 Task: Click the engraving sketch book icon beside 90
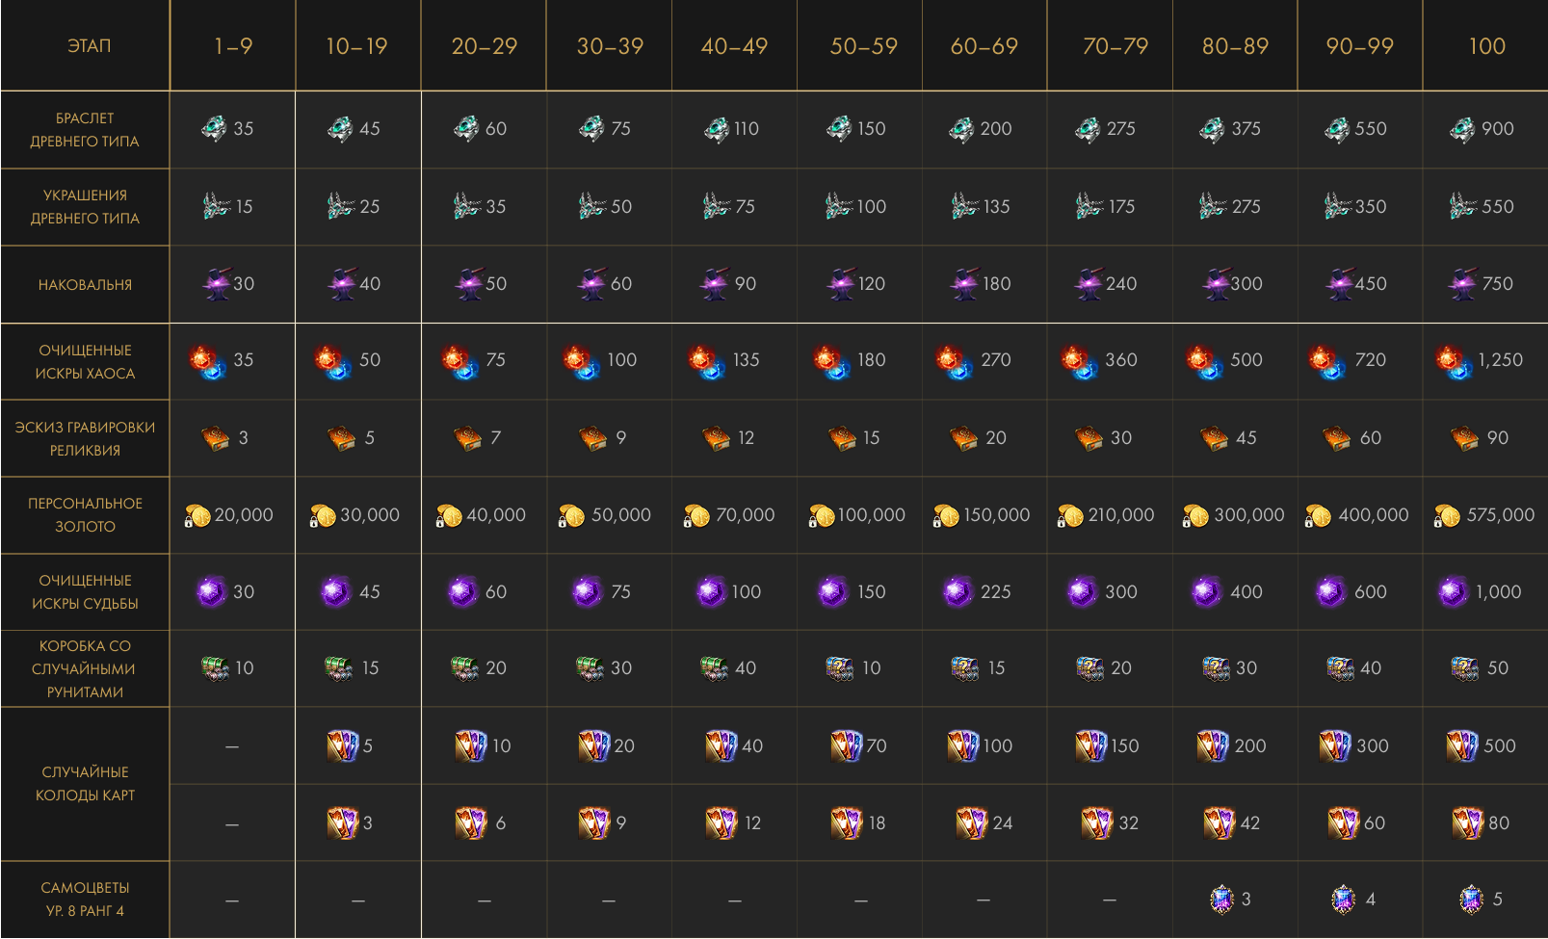(1464, 438)
